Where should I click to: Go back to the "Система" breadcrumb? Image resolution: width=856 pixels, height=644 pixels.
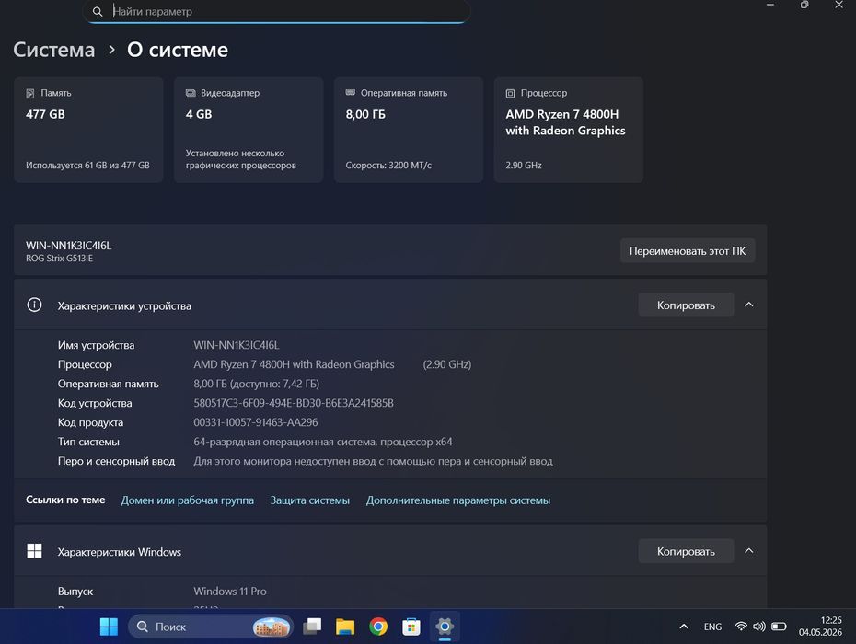[x=53, y=50]
